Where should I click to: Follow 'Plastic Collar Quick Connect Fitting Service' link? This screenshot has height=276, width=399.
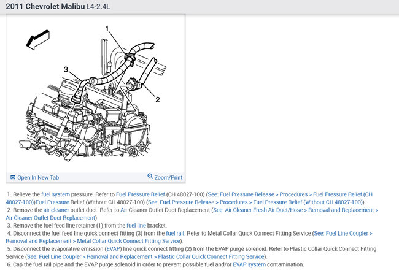(146, 257)
